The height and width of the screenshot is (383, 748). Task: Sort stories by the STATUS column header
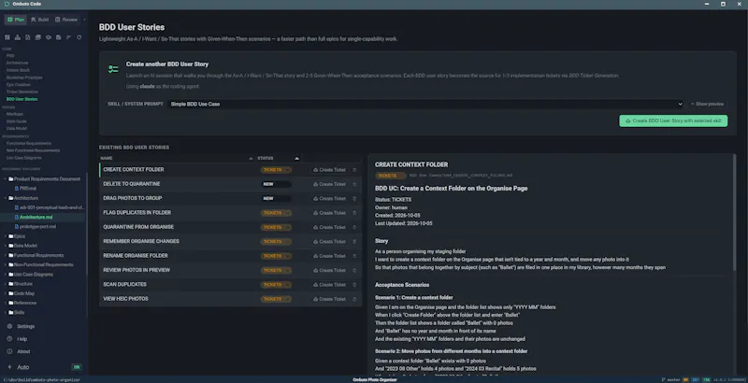click(x=278, y=158)
